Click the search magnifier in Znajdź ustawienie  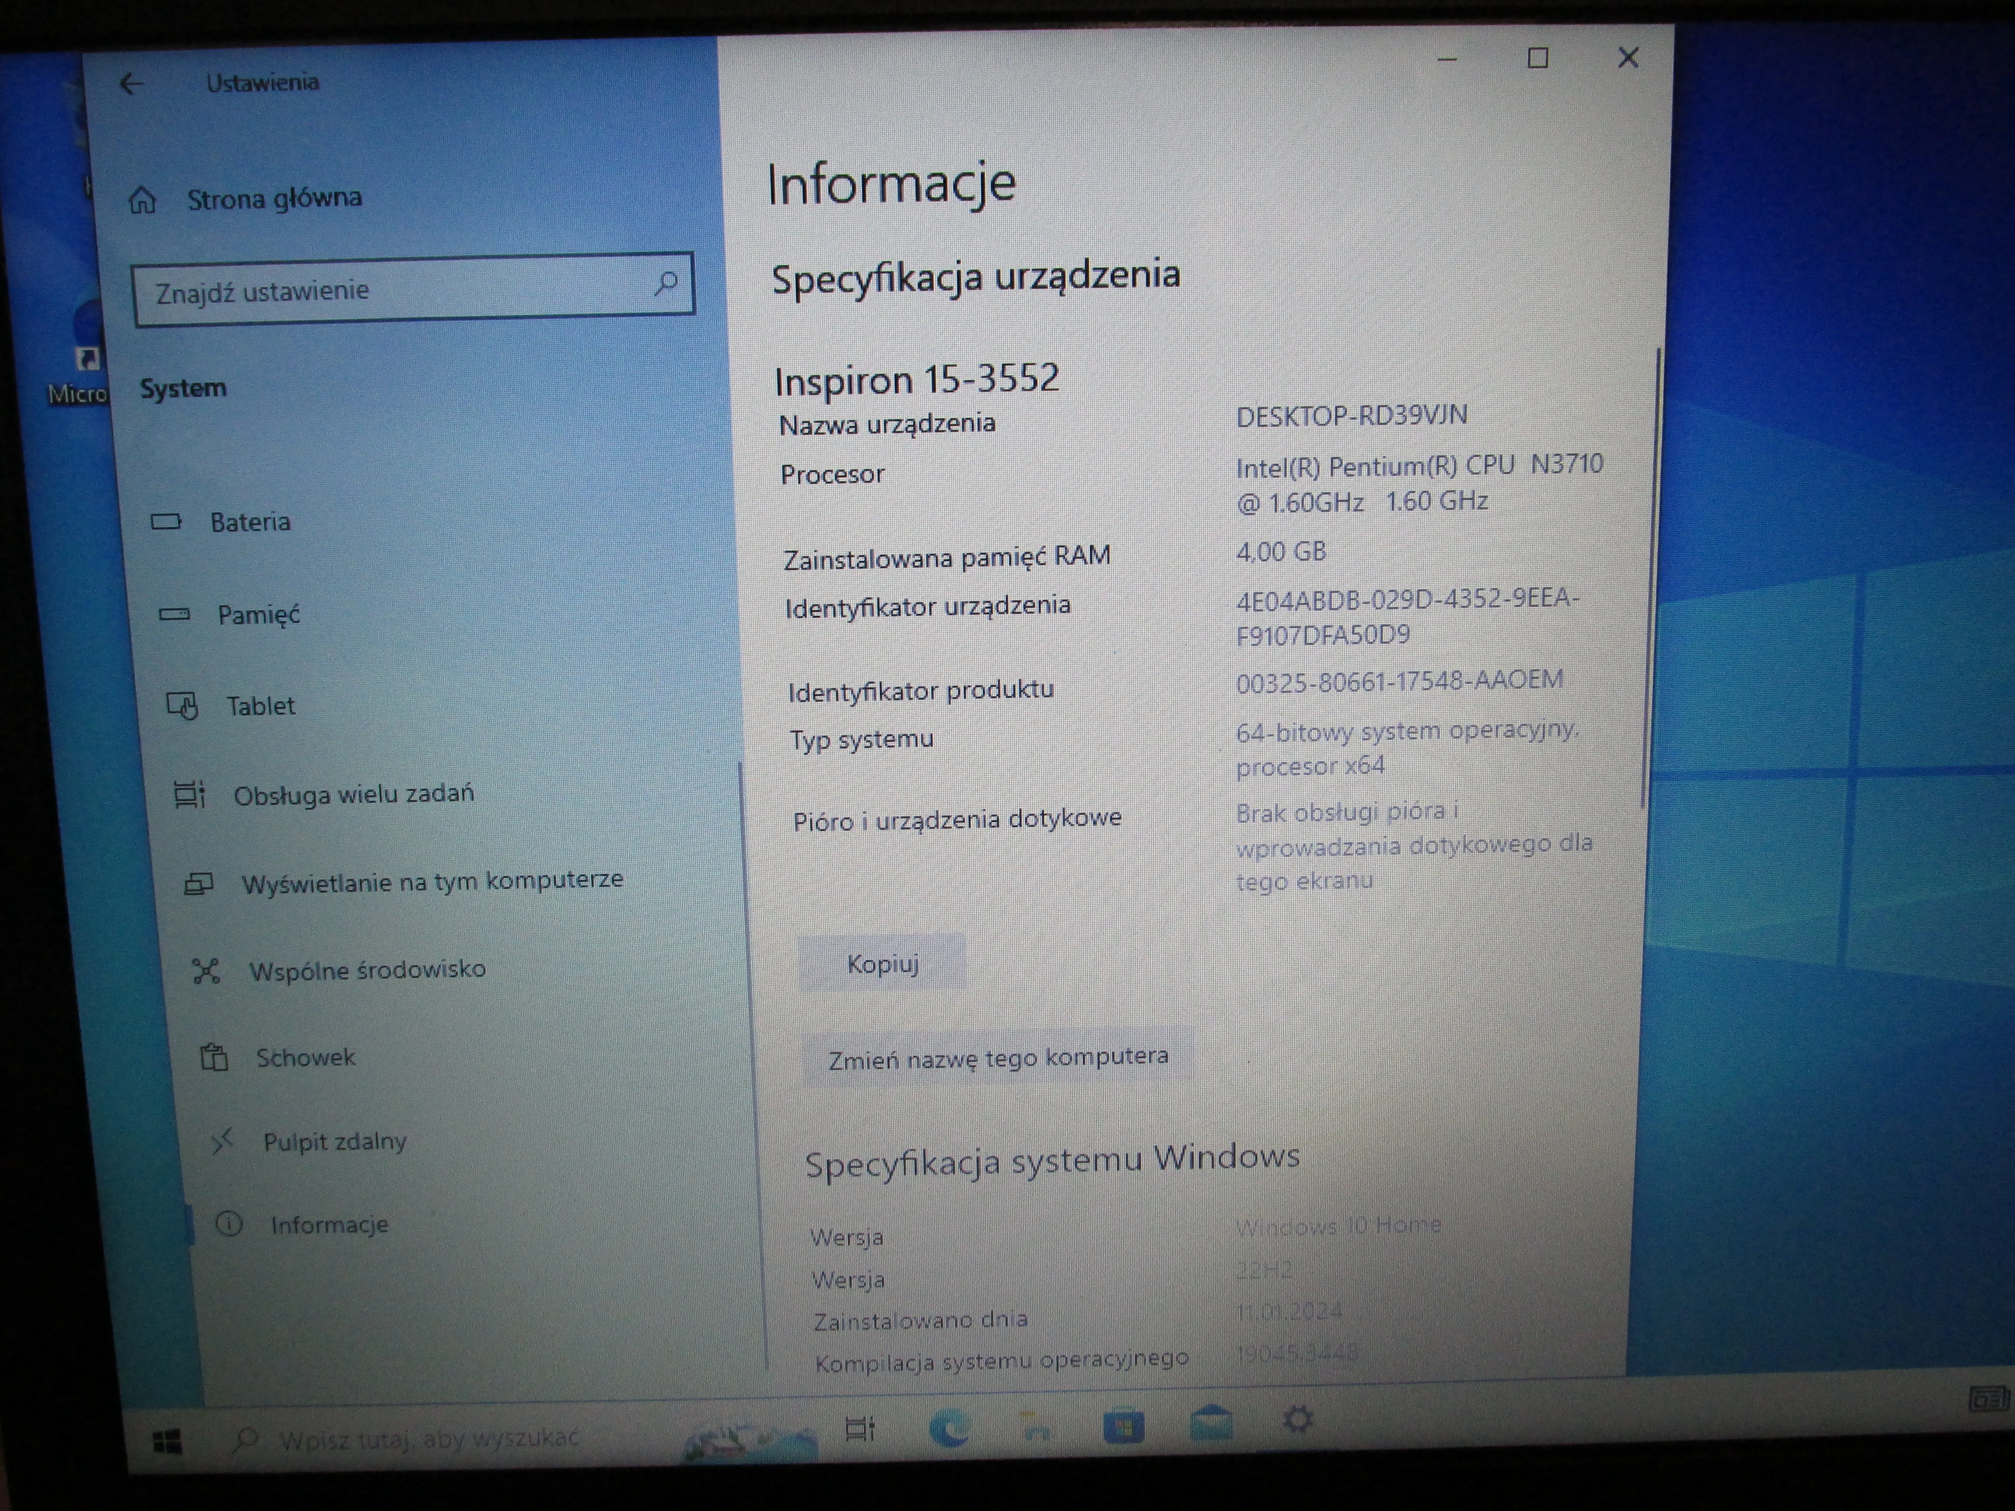(x=666, y=283)
